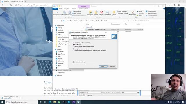The height and width of the screenshot is (104, 186).
Task: Open Musik in navigation pane
Action: click(59, 66)
